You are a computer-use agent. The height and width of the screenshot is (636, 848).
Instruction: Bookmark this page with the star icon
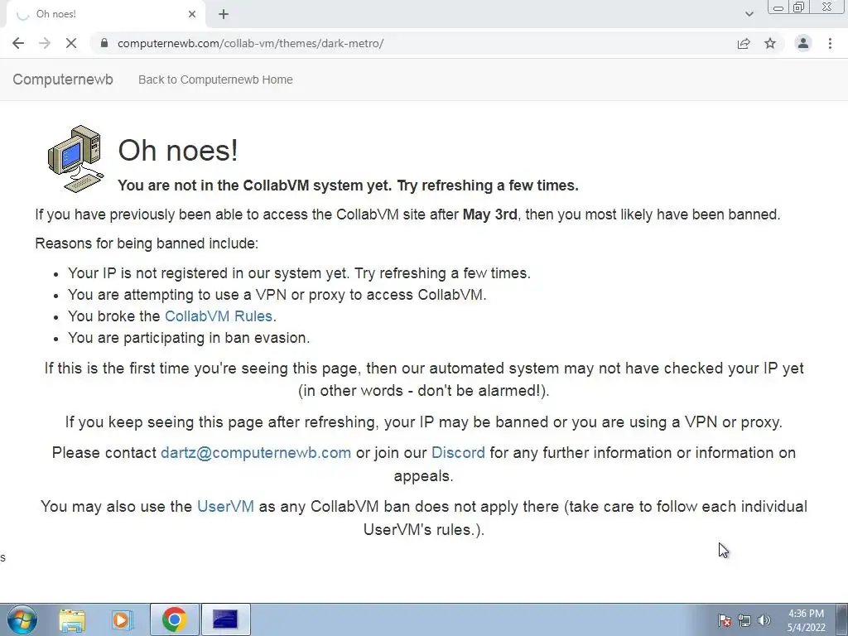(x=770, y=43)
